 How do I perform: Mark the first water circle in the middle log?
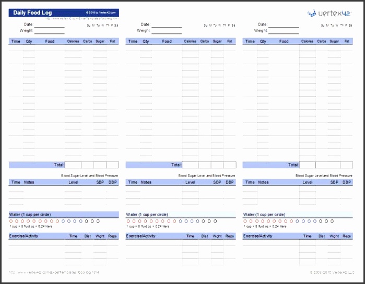[x=128, y=221]
